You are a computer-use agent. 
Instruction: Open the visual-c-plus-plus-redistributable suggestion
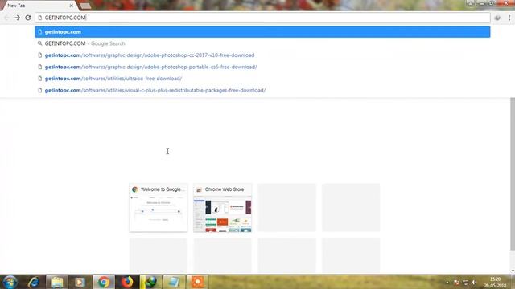tap(262, 90)
